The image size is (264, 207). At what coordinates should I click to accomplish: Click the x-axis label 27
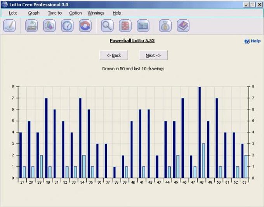point(22,182)
